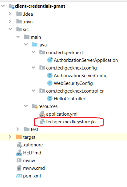
Task: Click the techgeeknextkeystore.jks unknown file icon
Action: click(42, 122)
